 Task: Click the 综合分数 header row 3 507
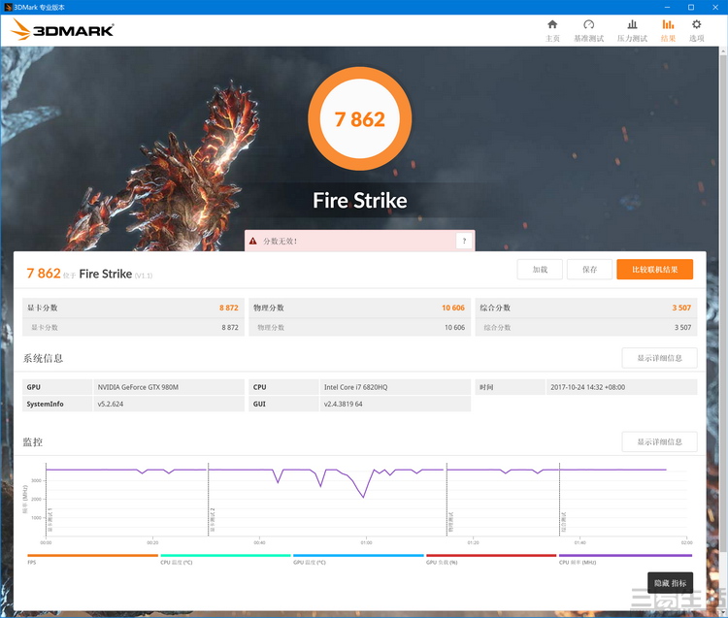click(x=586, y=308)
